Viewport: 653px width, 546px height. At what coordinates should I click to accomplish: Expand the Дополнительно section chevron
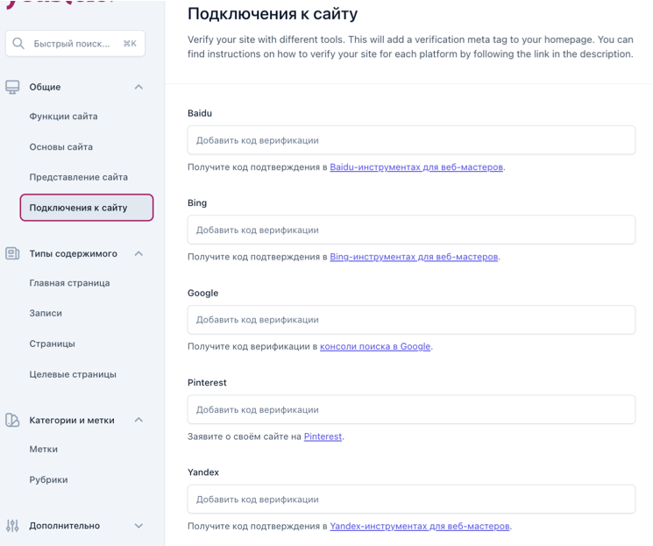(138, 526)
